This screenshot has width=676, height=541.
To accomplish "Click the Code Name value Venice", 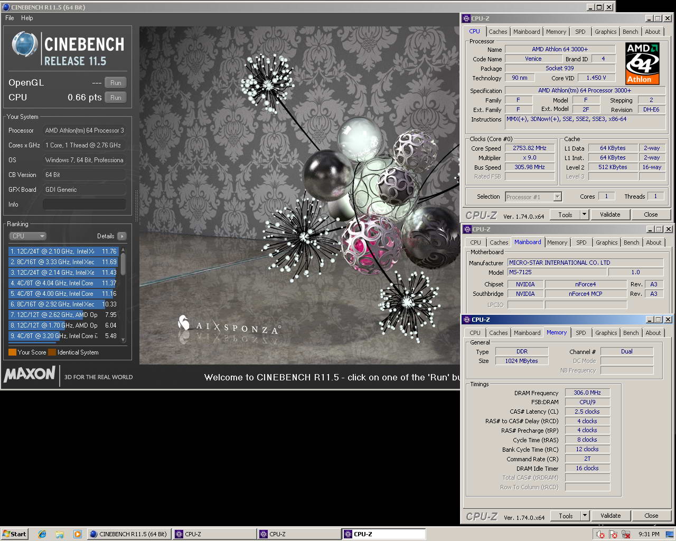I will (x=533, y=59).
